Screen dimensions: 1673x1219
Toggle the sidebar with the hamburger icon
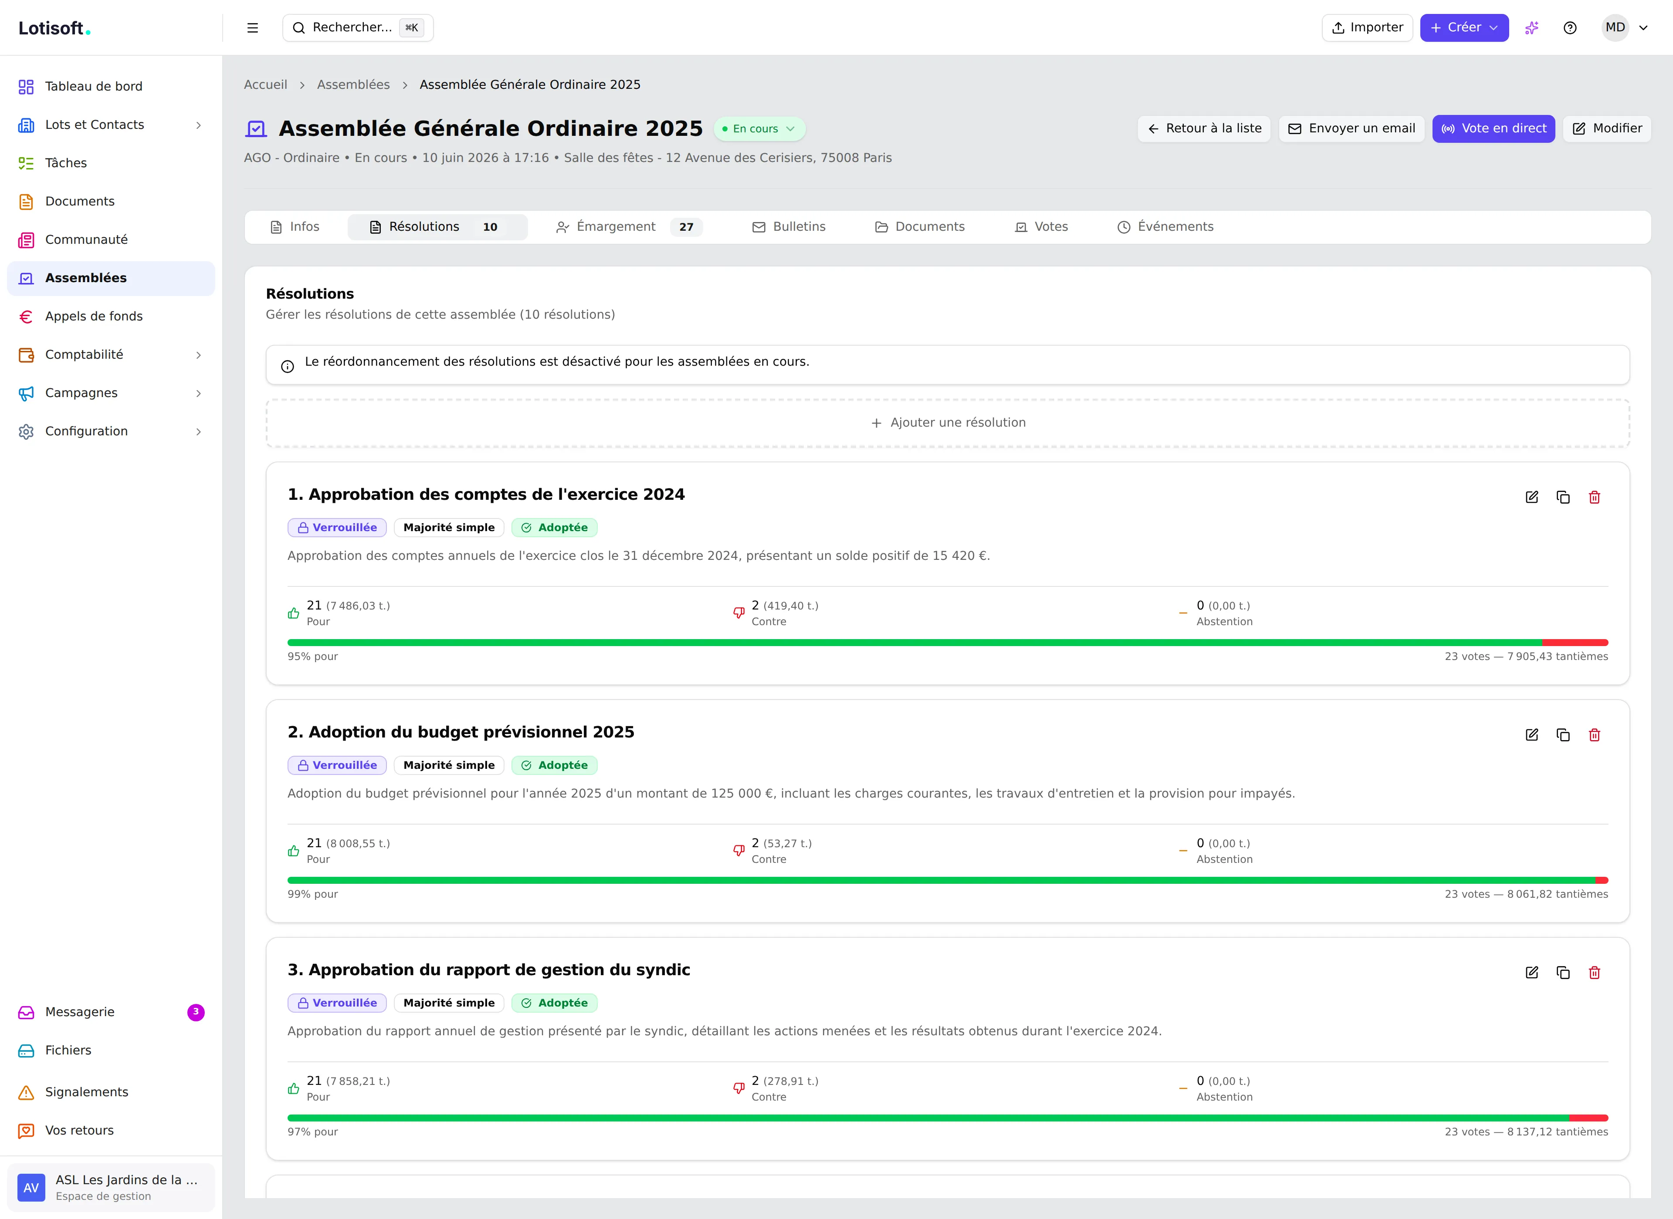(x=253, y=28)
